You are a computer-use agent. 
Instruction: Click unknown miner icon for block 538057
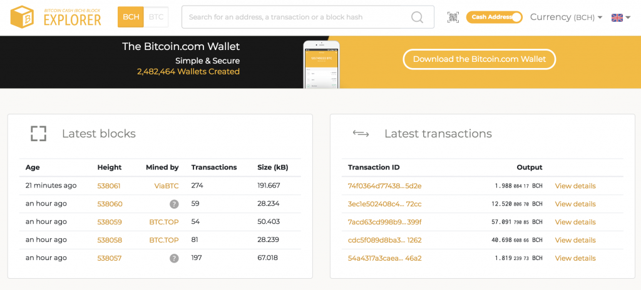(174, 258)
